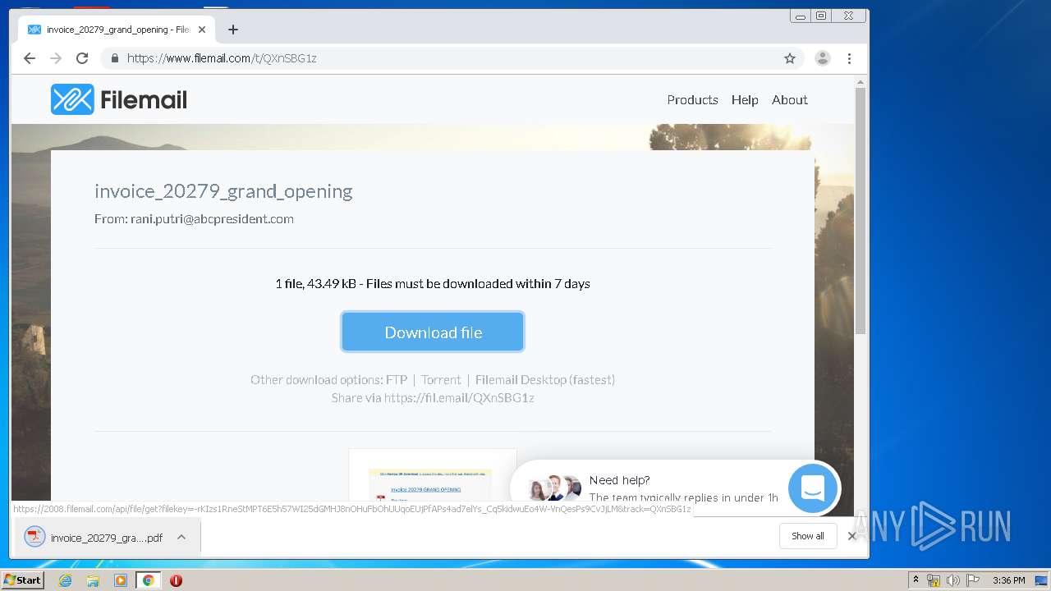Open the PDF preview thumbnail

[433, 476]
